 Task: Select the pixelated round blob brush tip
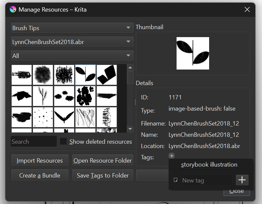pyautogui.click(x=43, y=75)
